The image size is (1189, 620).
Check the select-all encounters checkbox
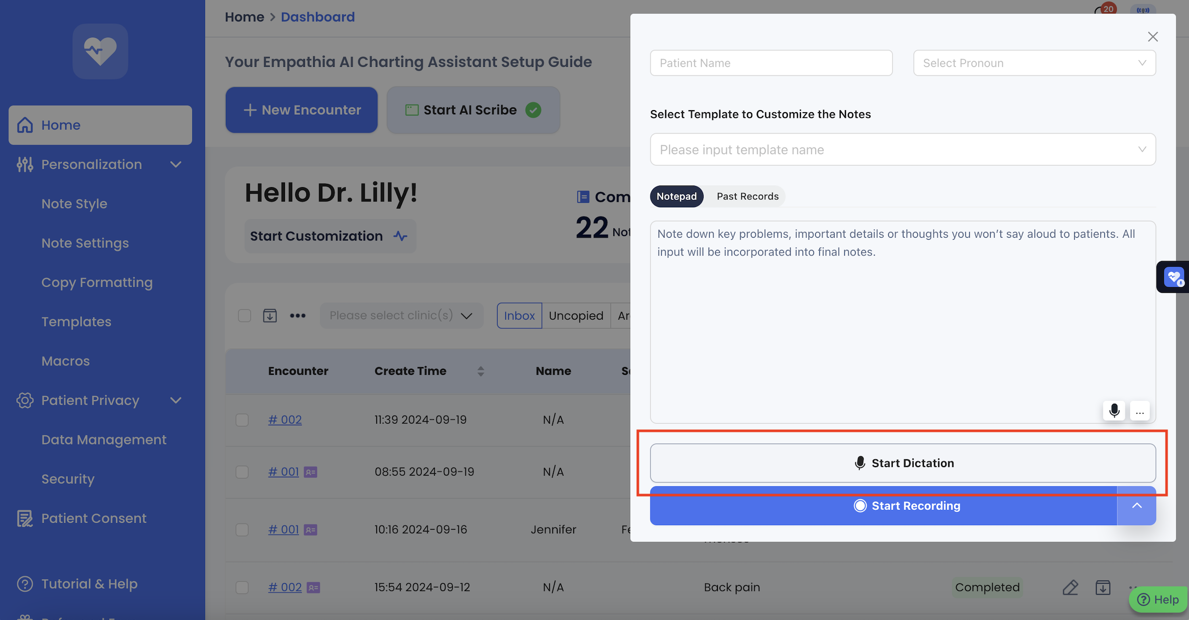[x=245, y=316]
